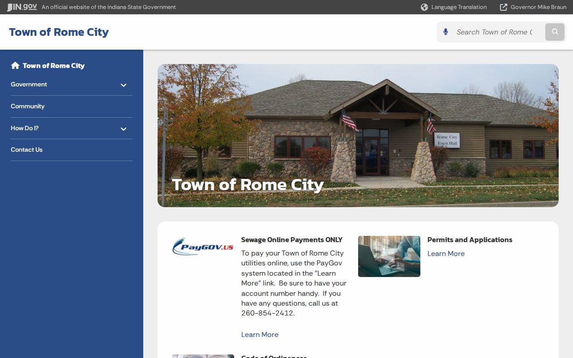573x358 pixels.
Task: Select How Do I? in the sidebar
Action: point(25,128)
